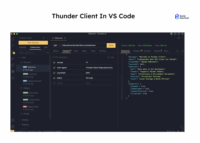Uncheck the Accept header checkbox
200x143 pixels.
(54, 63)
